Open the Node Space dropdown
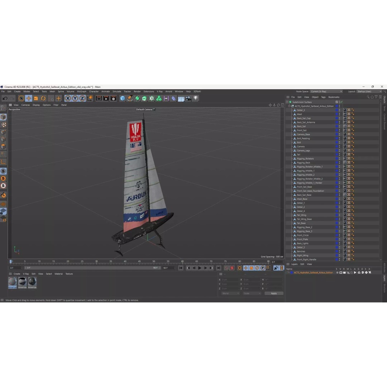This screenshot has height=387, width=387. [x=326, y=91]
